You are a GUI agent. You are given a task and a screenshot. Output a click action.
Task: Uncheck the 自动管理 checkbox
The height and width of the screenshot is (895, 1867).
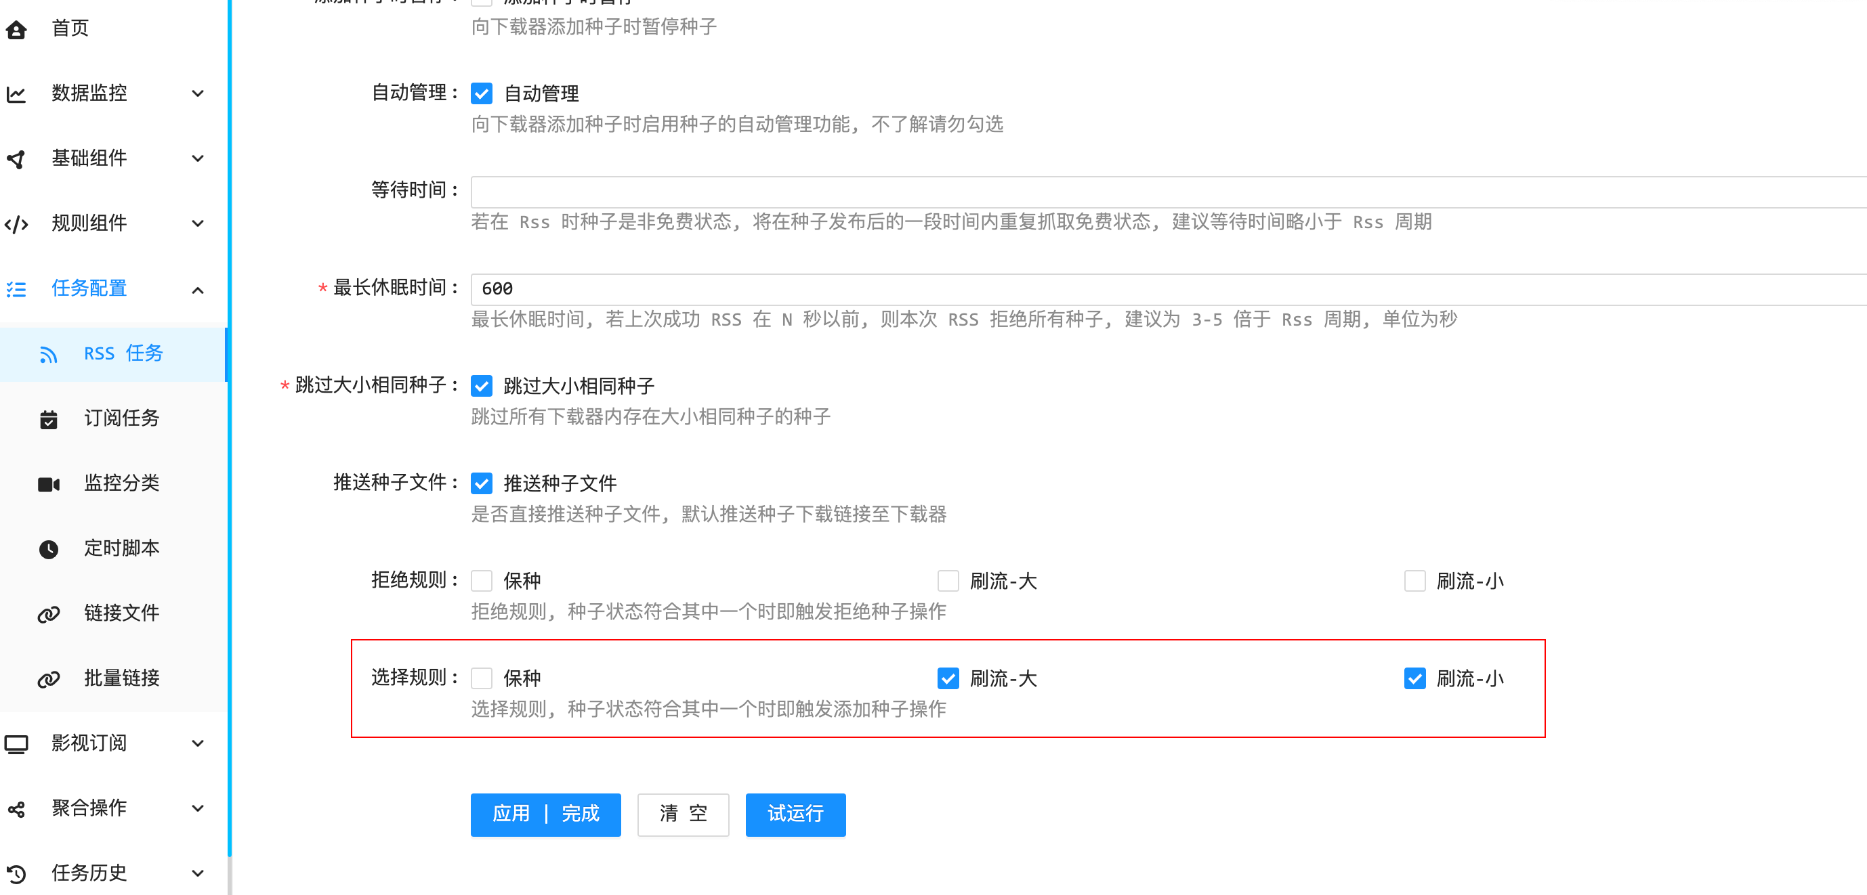point(481,93)
